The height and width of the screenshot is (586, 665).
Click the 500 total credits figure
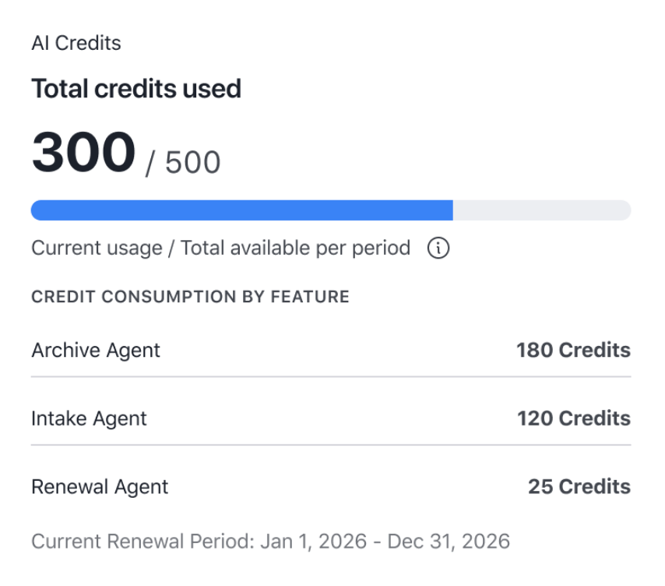[193, 163]
